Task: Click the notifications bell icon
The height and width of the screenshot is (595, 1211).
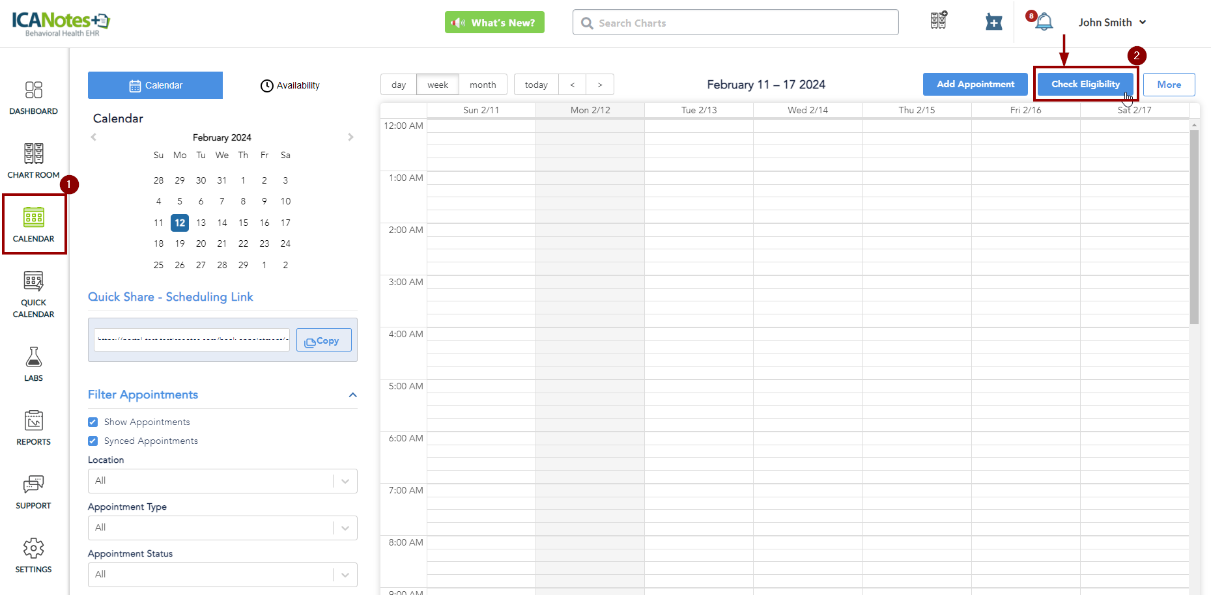Action: pos(1044,22)
